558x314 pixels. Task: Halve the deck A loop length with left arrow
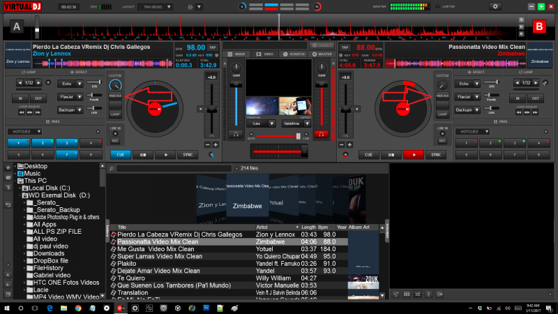pyautogui.click(x=20, y=82)
